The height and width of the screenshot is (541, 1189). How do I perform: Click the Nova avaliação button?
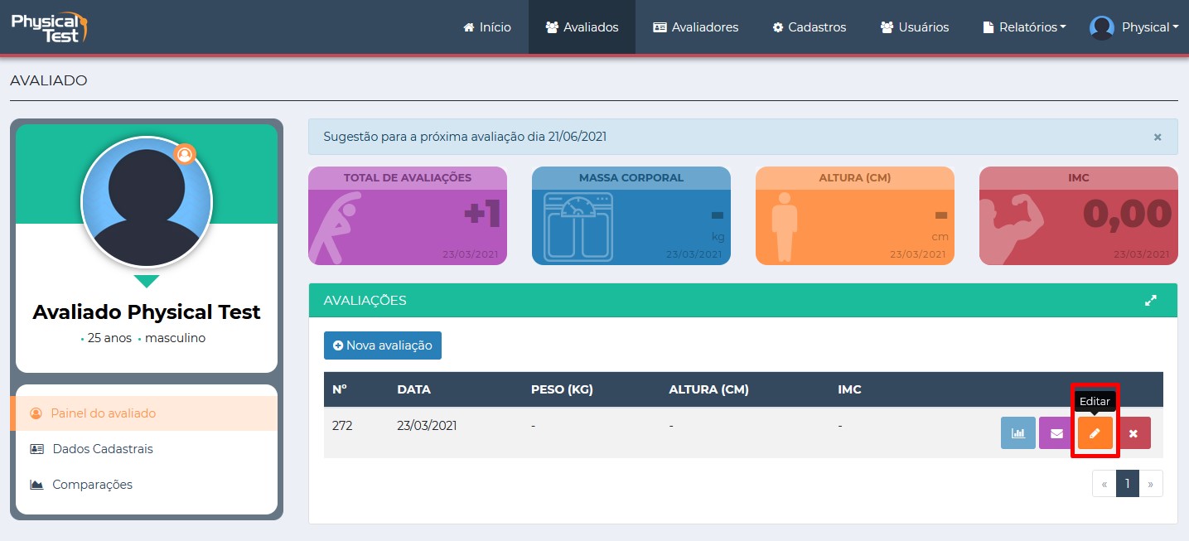[383, 345]
